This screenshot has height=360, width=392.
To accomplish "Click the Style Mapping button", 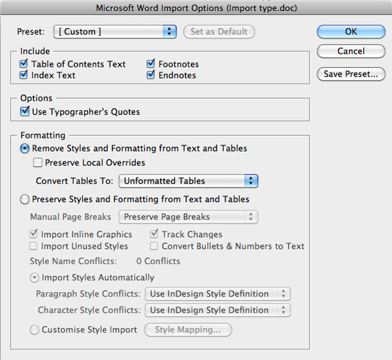I will click(x=188, y=330).
